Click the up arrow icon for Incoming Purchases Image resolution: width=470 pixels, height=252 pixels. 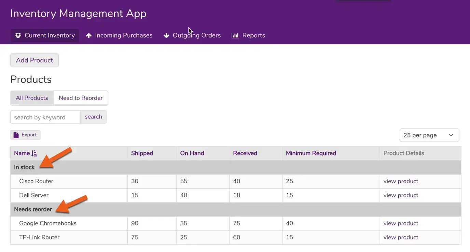coord(89,35)
